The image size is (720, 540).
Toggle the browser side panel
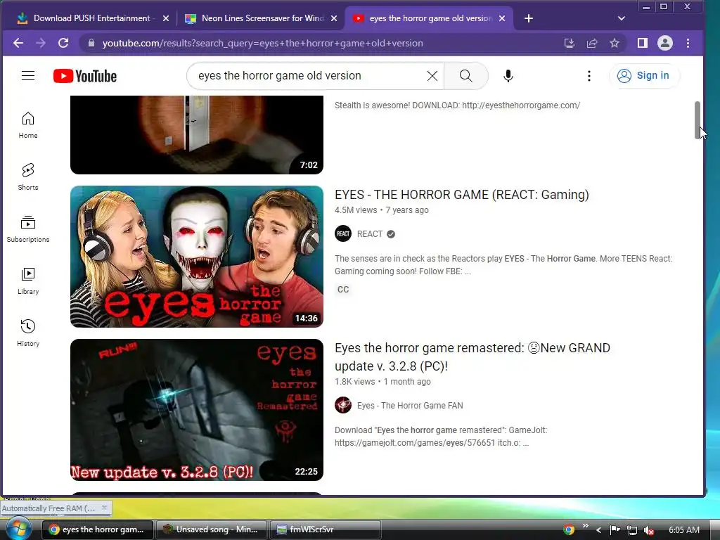click(x=643, y=43)
